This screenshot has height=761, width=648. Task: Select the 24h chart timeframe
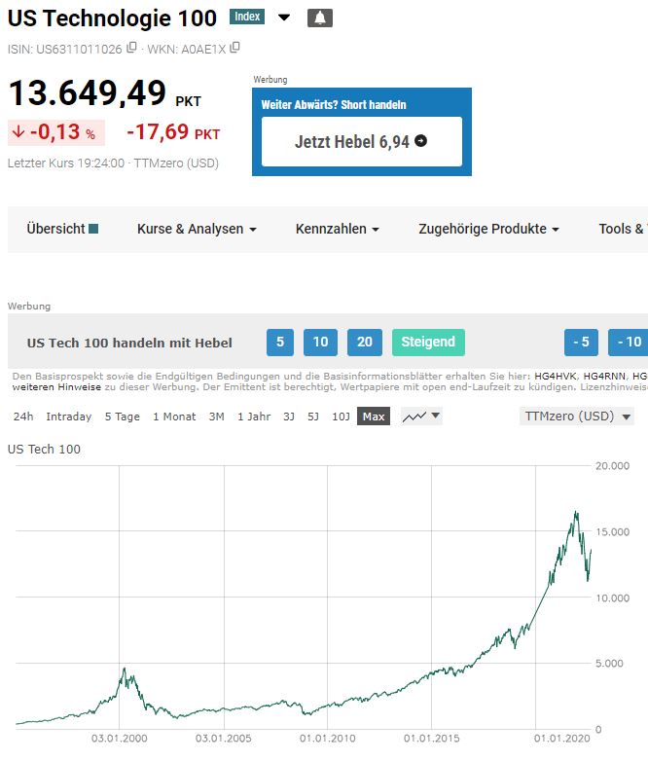pos(23,417)
